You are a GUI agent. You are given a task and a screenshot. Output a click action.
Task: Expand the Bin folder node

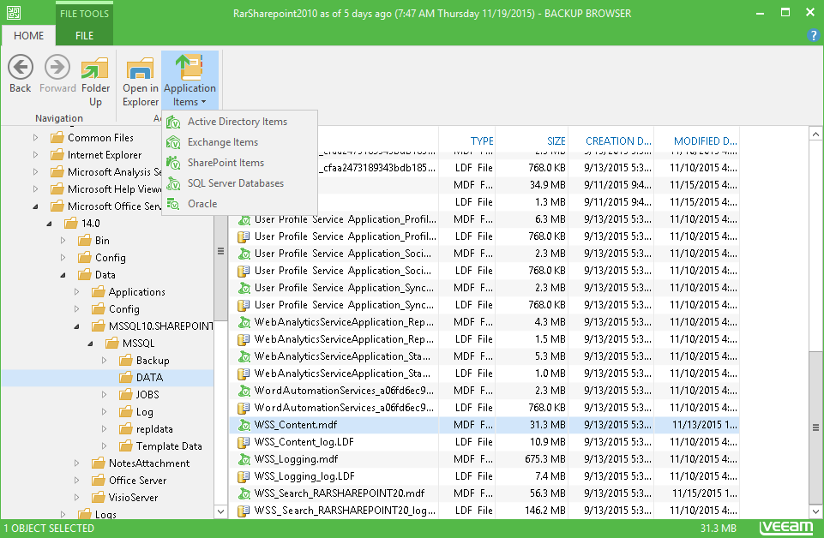click(63, 241)
